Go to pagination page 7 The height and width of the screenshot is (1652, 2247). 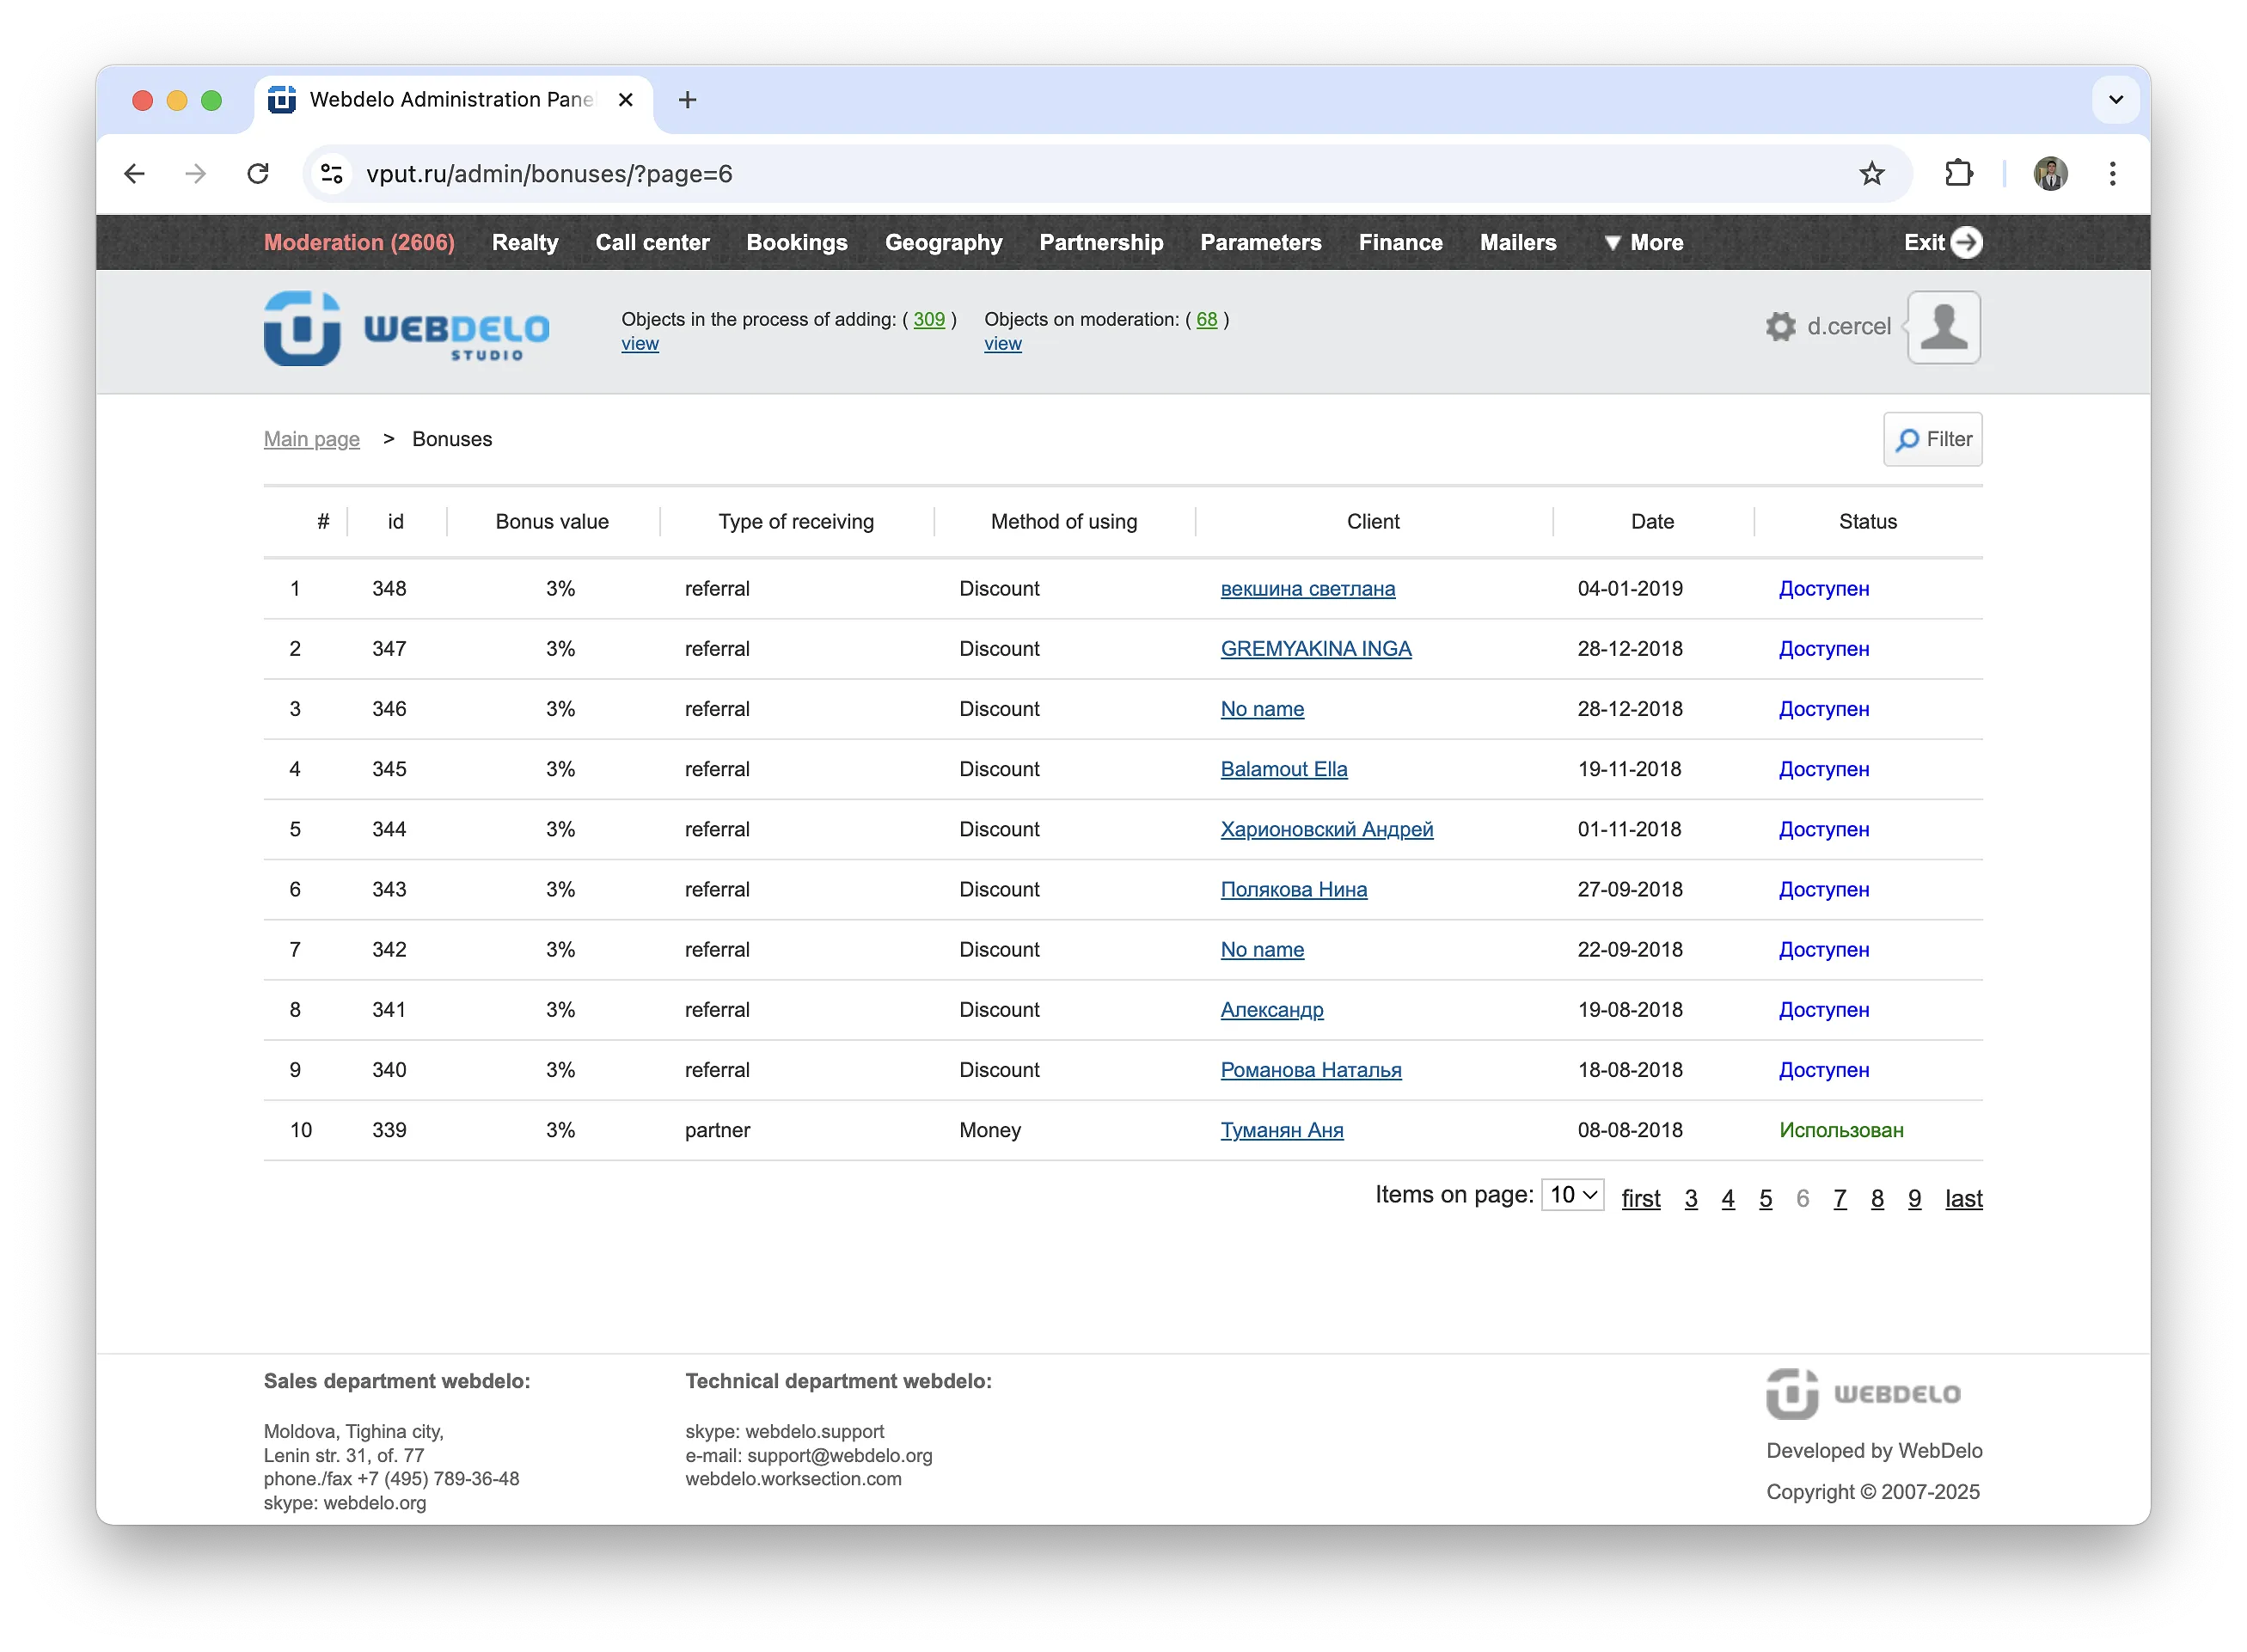(1839, 1199)
